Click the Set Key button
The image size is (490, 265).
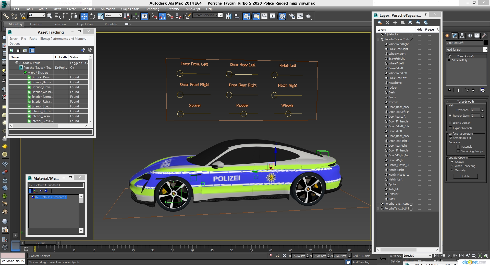tap(396, 261)
